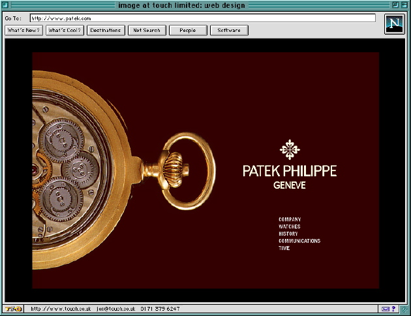Click the window close box
This screenshot has height=316, width=411.
pos(5,5)
